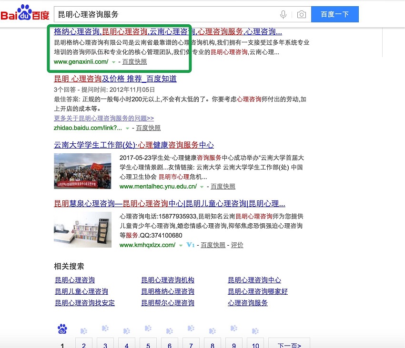This screenshot has width=405, height=348.
Task: Click the www.genaxinli.com green URL
Action: coord(81,62)
